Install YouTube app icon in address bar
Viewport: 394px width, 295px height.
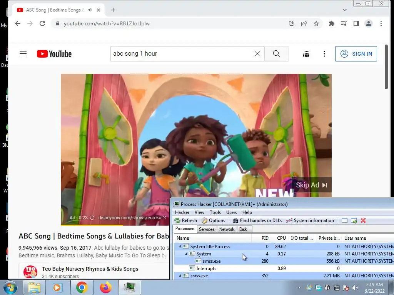[x=292, y=23]
